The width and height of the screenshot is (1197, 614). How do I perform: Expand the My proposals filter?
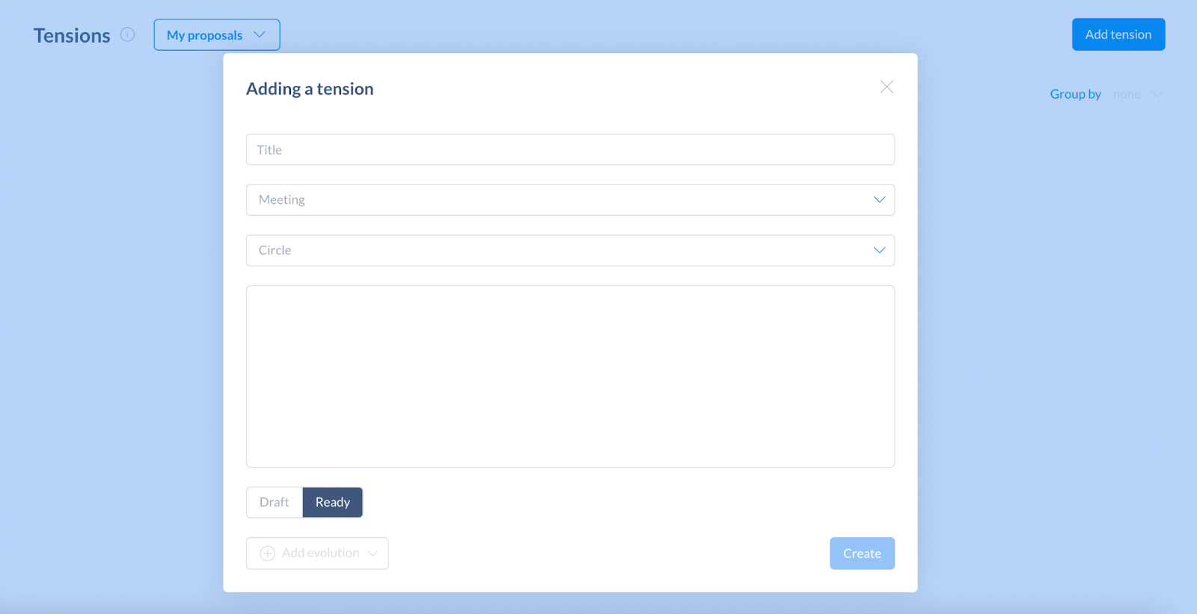[217, 35]
